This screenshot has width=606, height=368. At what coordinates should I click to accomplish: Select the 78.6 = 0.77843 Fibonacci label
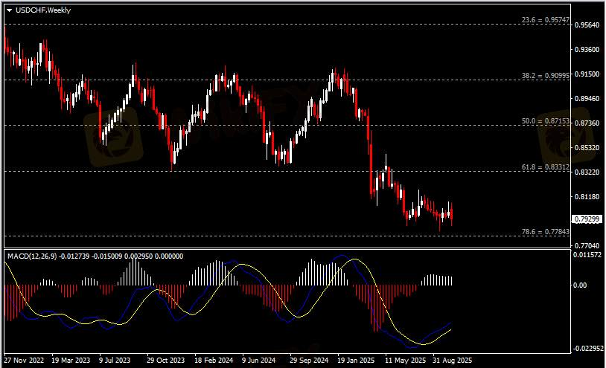pyautogui.click(x=545, y=231)
